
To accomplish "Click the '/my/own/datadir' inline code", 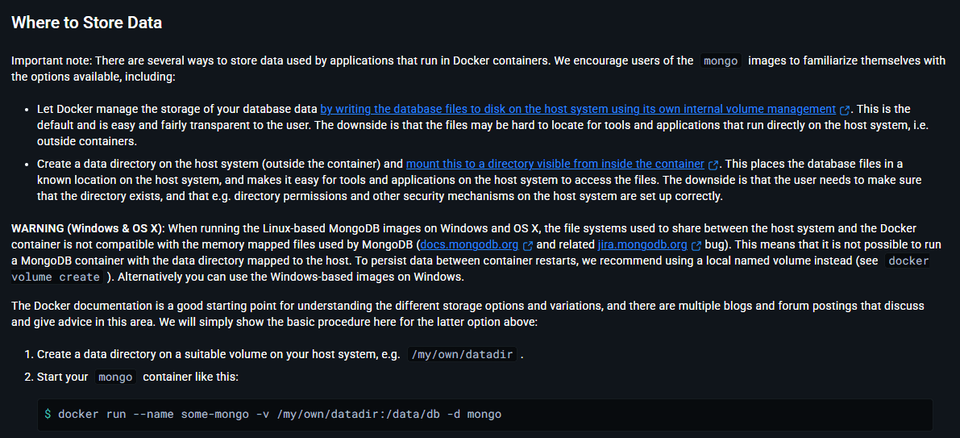I will pos(462,354).
